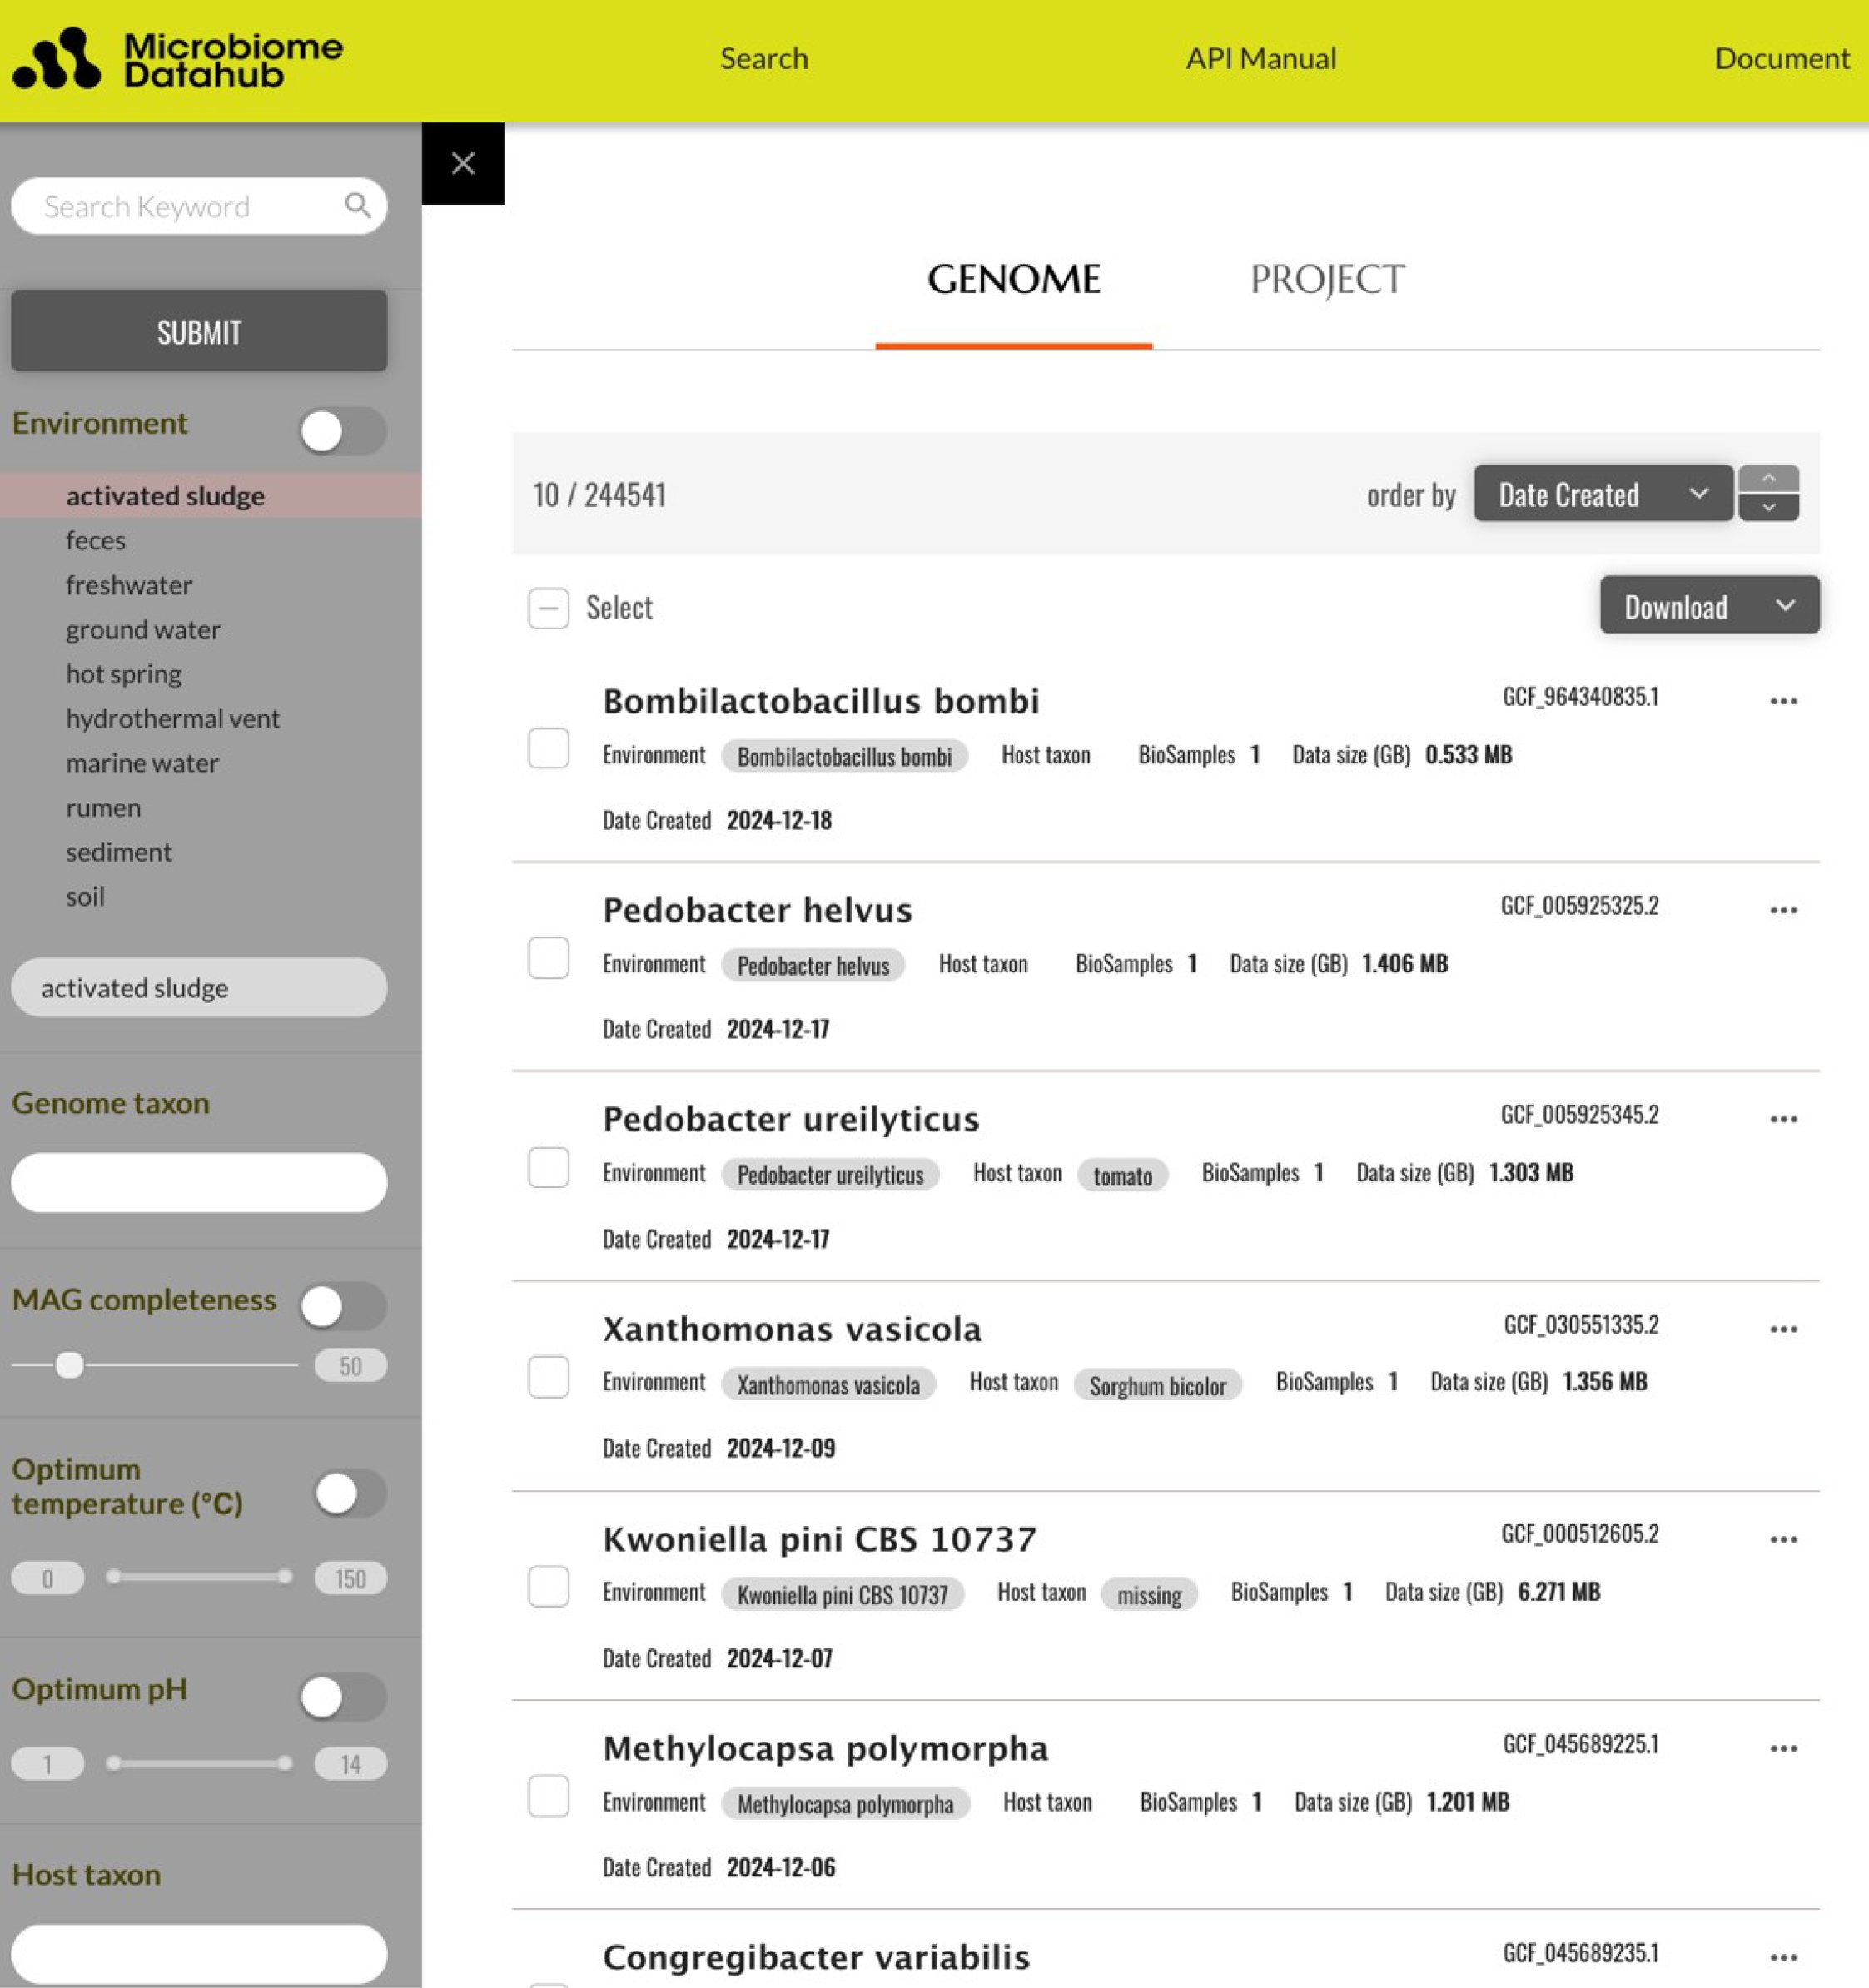Image resolution: width=1869 pixels, height=1988 pixels.
Task: Open more options for Bombilactobacillus bombi
Action: click(1784, 700)
